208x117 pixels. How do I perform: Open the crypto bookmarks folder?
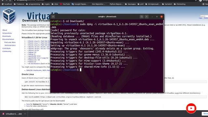(x=46, y=4)
